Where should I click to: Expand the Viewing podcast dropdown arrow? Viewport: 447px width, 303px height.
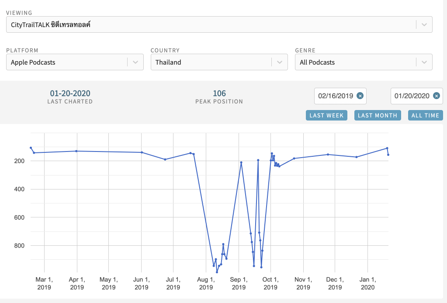pos(424,25)
